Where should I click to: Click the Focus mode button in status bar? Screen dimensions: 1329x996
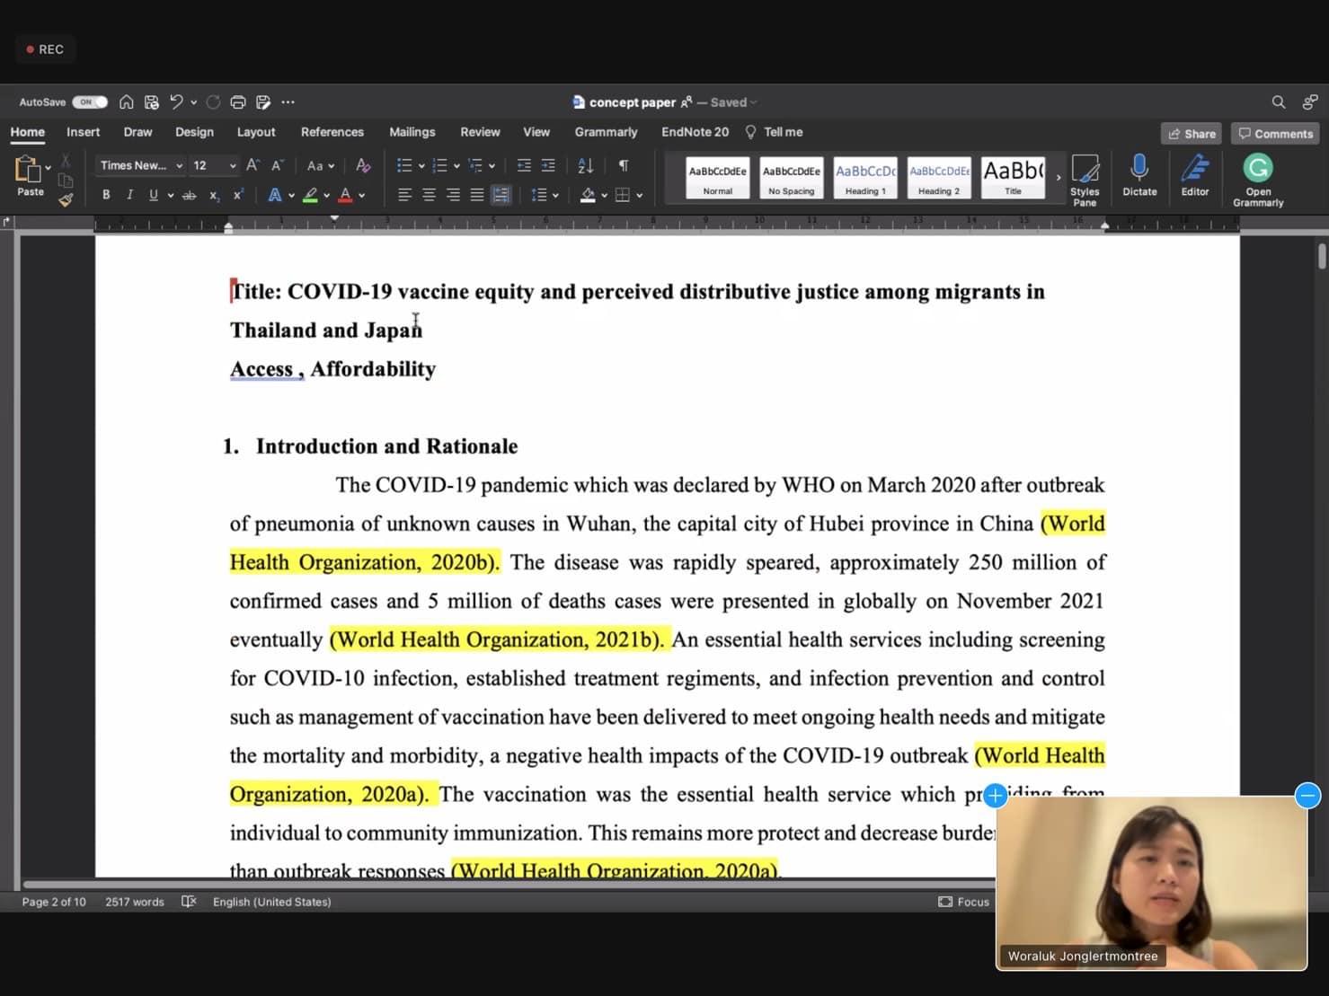964,902
